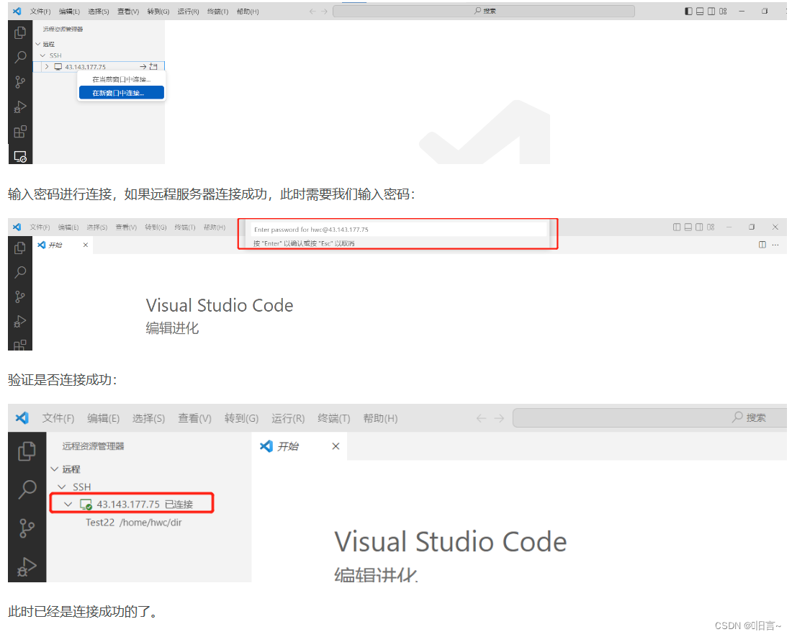This screenshot has height=637, width=792.
Task: Open Explorer icon in bottom screenshot's activity bar
Action: [27, 451]
